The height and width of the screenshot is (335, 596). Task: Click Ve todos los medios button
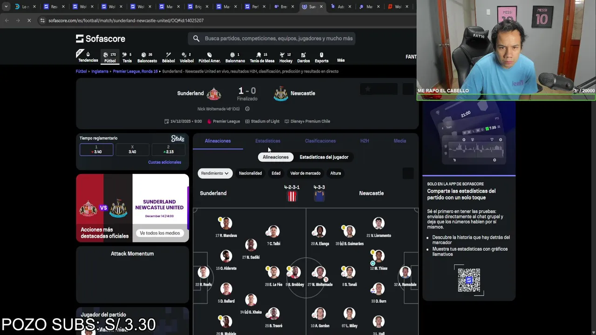coord(160,233)
